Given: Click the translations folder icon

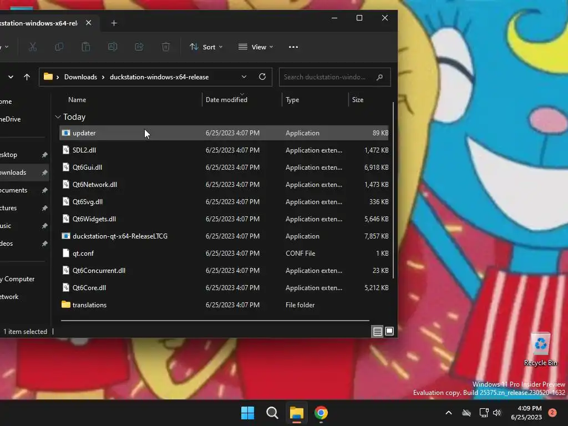Looking at the screenshot, I should click(x=66, y=305).
